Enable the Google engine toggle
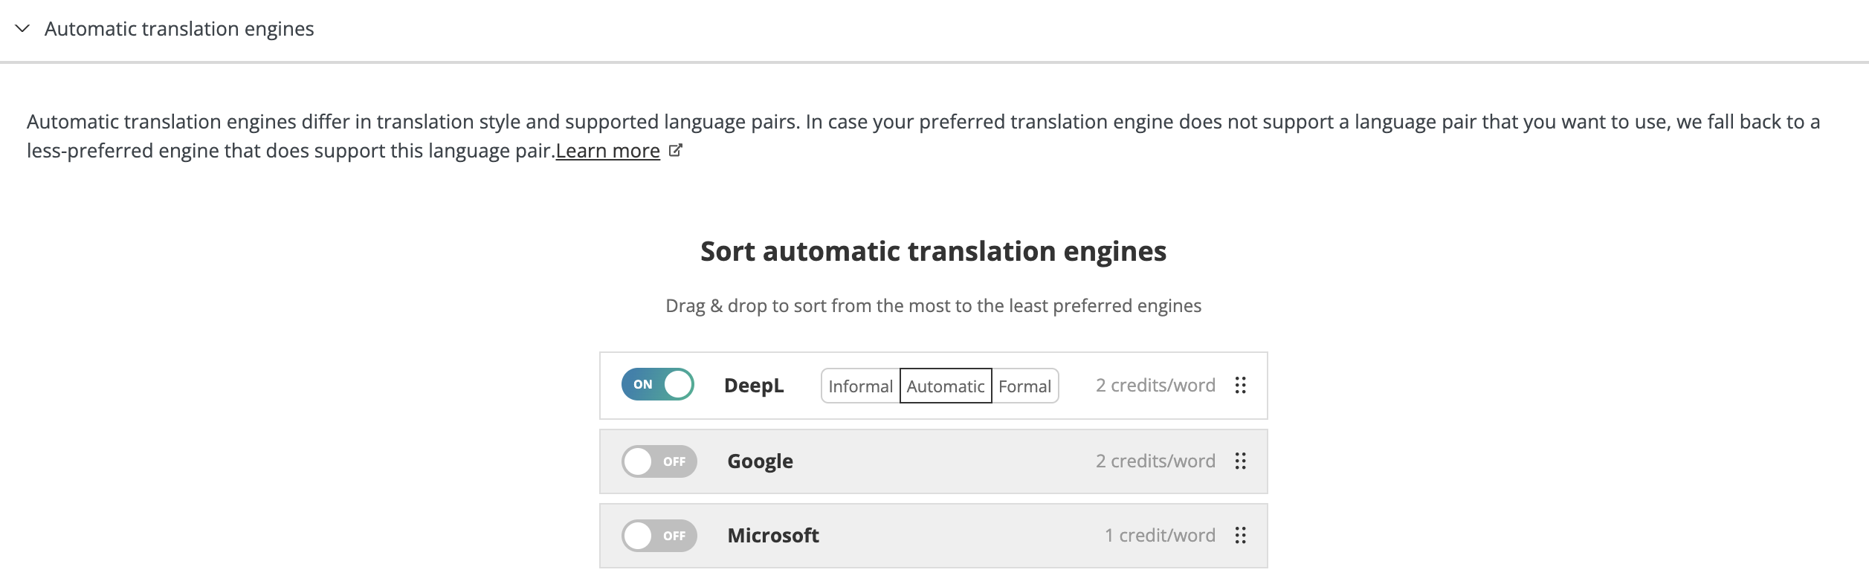 pos(659,461)
